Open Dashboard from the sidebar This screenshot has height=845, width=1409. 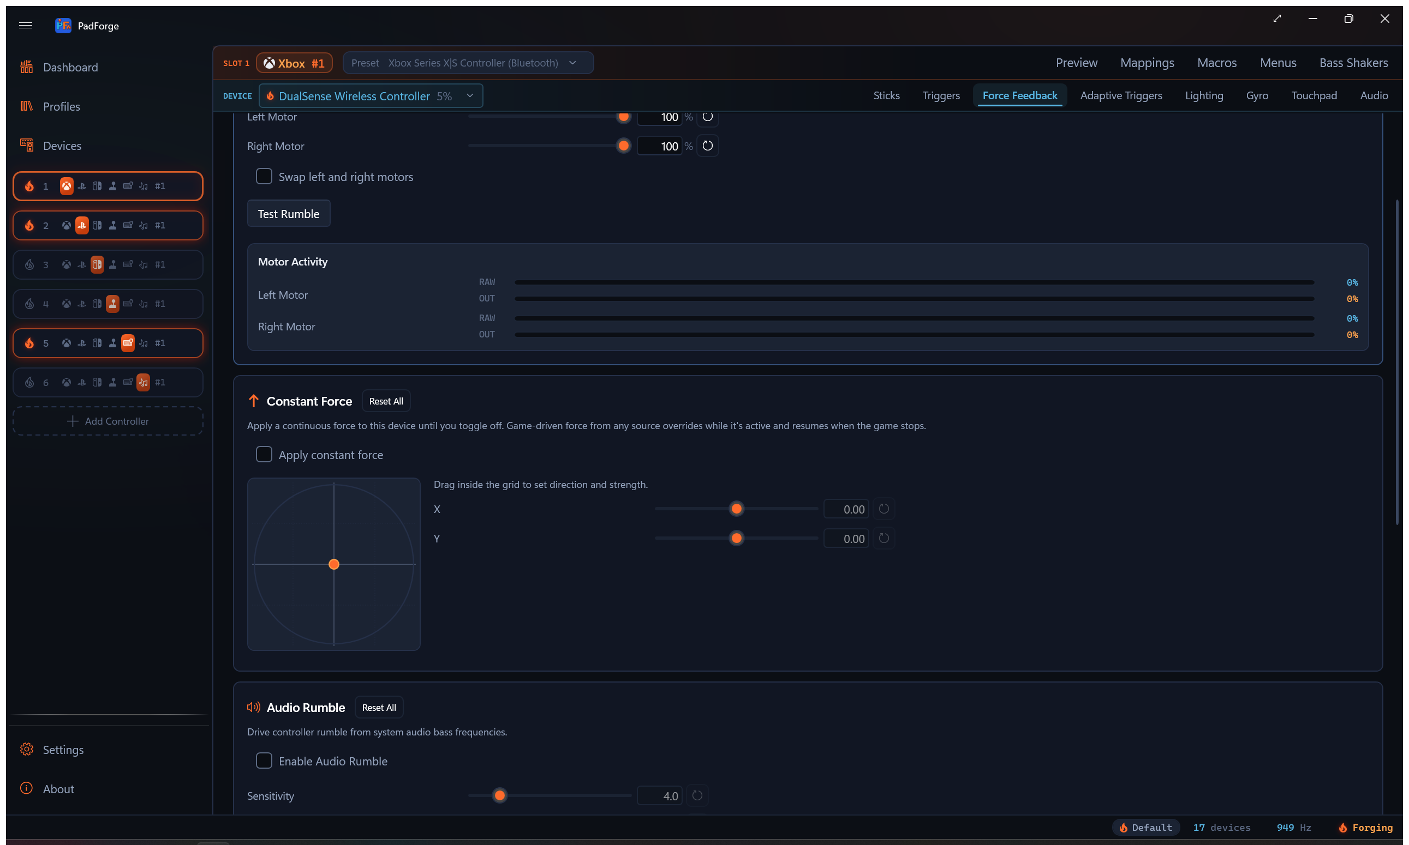click(x=70, y=67)
